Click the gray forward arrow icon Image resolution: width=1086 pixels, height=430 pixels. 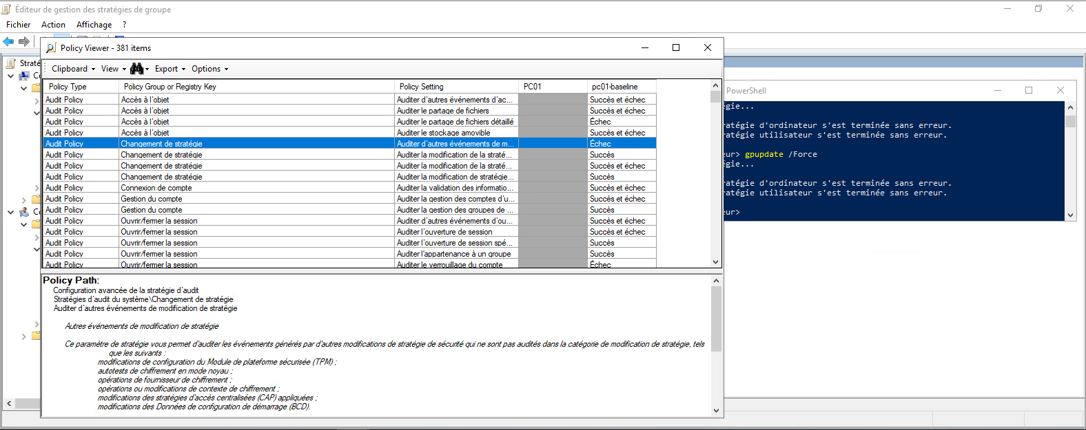pos(24,42)
